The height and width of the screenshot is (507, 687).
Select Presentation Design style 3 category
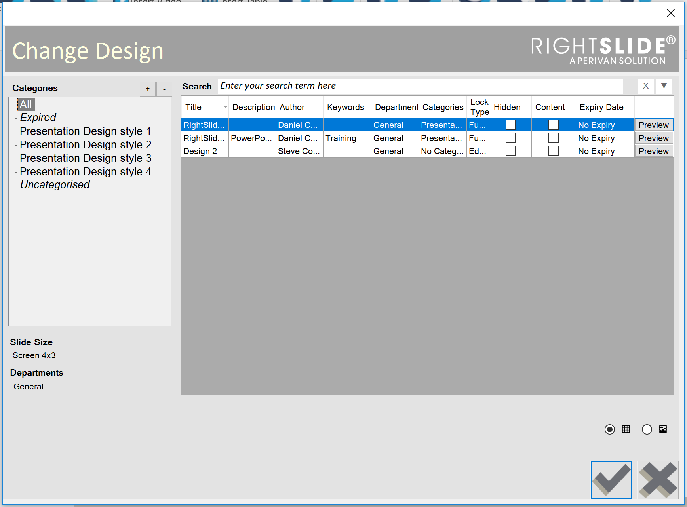[x=86, y=158]
